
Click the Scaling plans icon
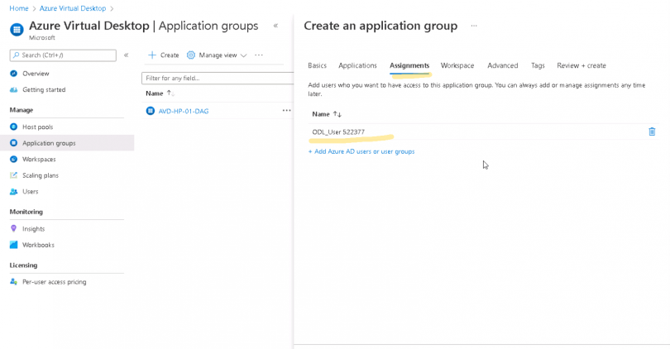point(14,175)
